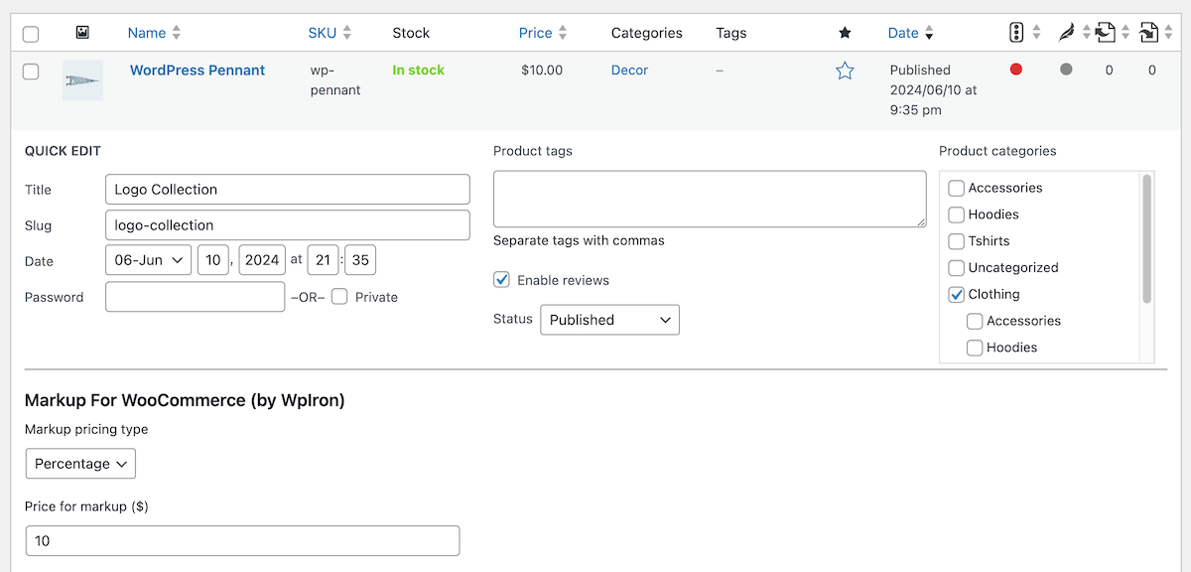Click the wp-pennant SKU cell
The width and height of the screenshot is (1191, 572).
(335, 80)
